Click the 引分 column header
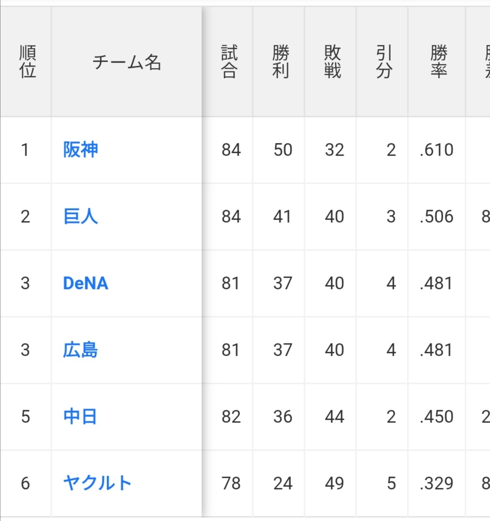The height and width of the screenshot is (521, 490). pyautogui.click(x=384, y=62)
